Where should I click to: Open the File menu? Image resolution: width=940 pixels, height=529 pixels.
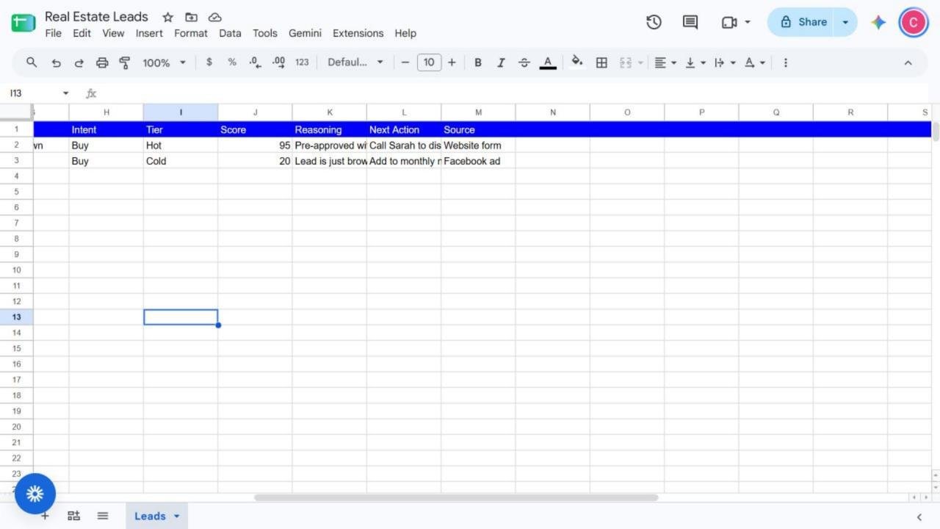point(54,33)
